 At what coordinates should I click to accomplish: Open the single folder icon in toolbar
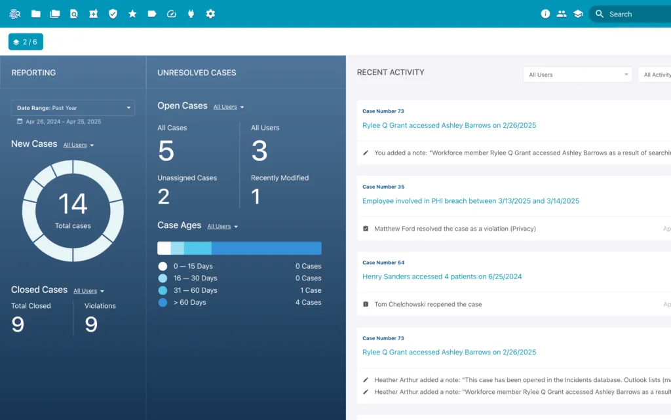coord(35,14)
